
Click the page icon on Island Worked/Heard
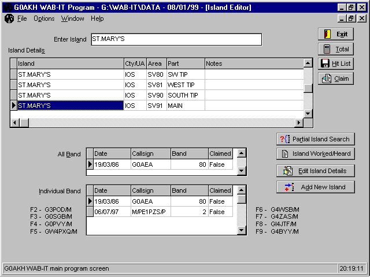click(285, 154)
